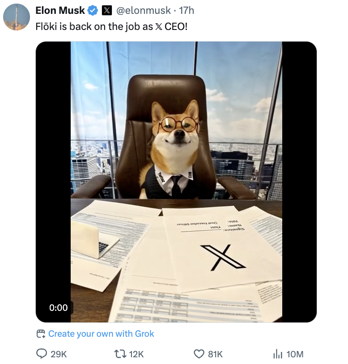The height and width of the screenshot is (364, 348).
Task: Visit the @elonmusk handle link
Action: click(x=143, y=10)
